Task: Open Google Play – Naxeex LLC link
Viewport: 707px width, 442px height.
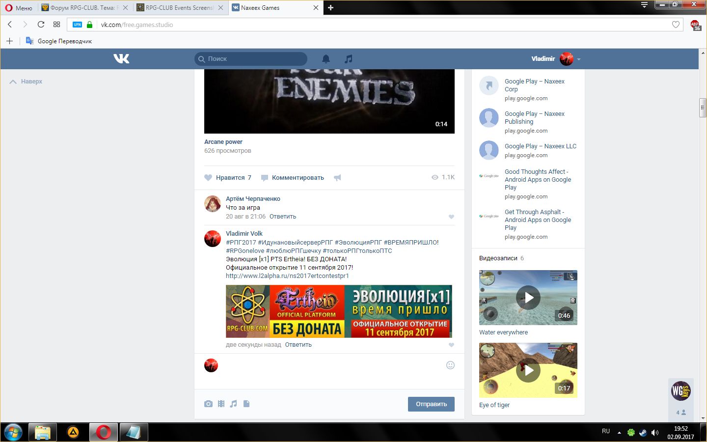Action: tap(541, 146)
